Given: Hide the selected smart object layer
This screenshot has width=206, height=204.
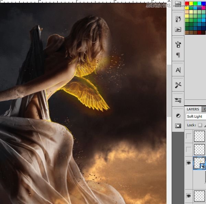Looking at the screenshot, I should point(188,163).
